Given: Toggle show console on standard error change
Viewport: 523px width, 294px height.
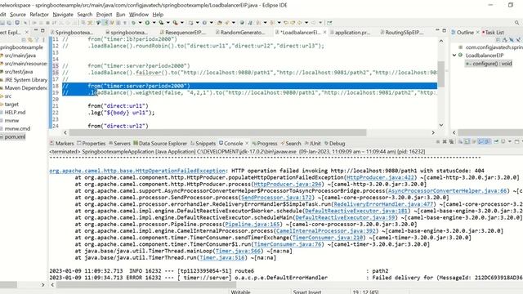Looking at the screenshot, I should pyautogui.click(x=488, y=141).
